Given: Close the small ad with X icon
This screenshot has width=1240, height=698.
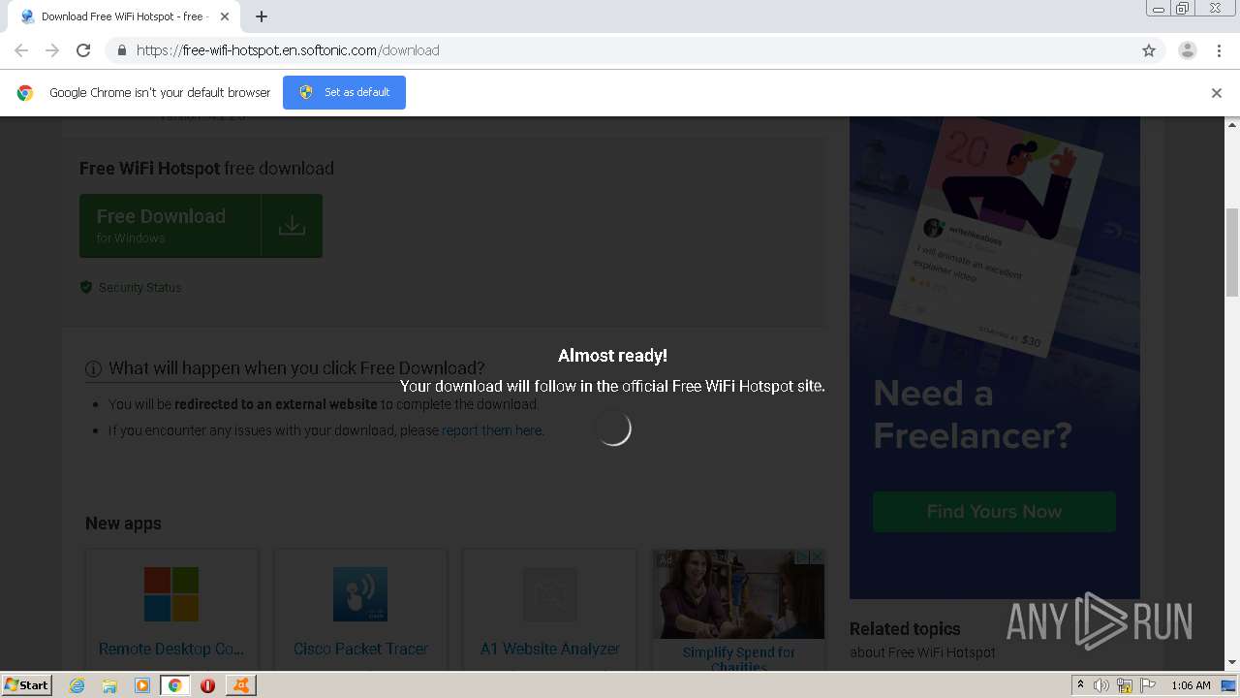Looking at the screenshot, I should pos(817,556).
